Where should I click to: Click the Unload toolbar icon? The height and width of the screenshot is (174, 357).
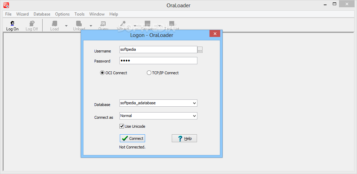[x=79, y=26]
